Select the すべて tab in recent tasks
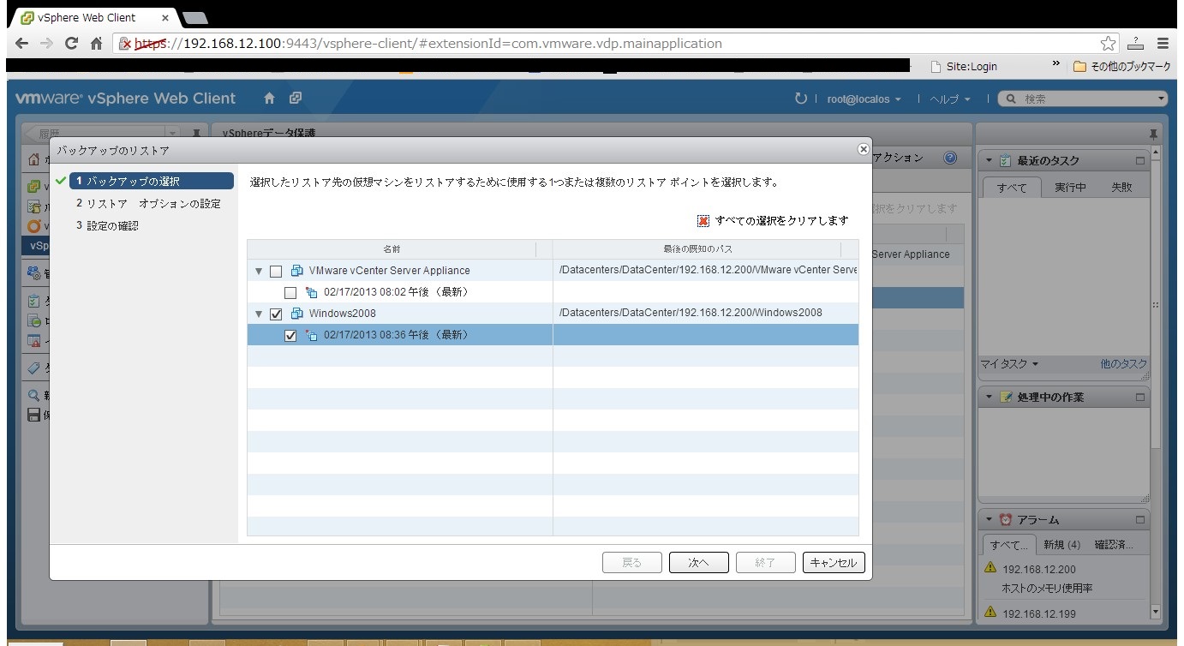 coord(1011,187)
